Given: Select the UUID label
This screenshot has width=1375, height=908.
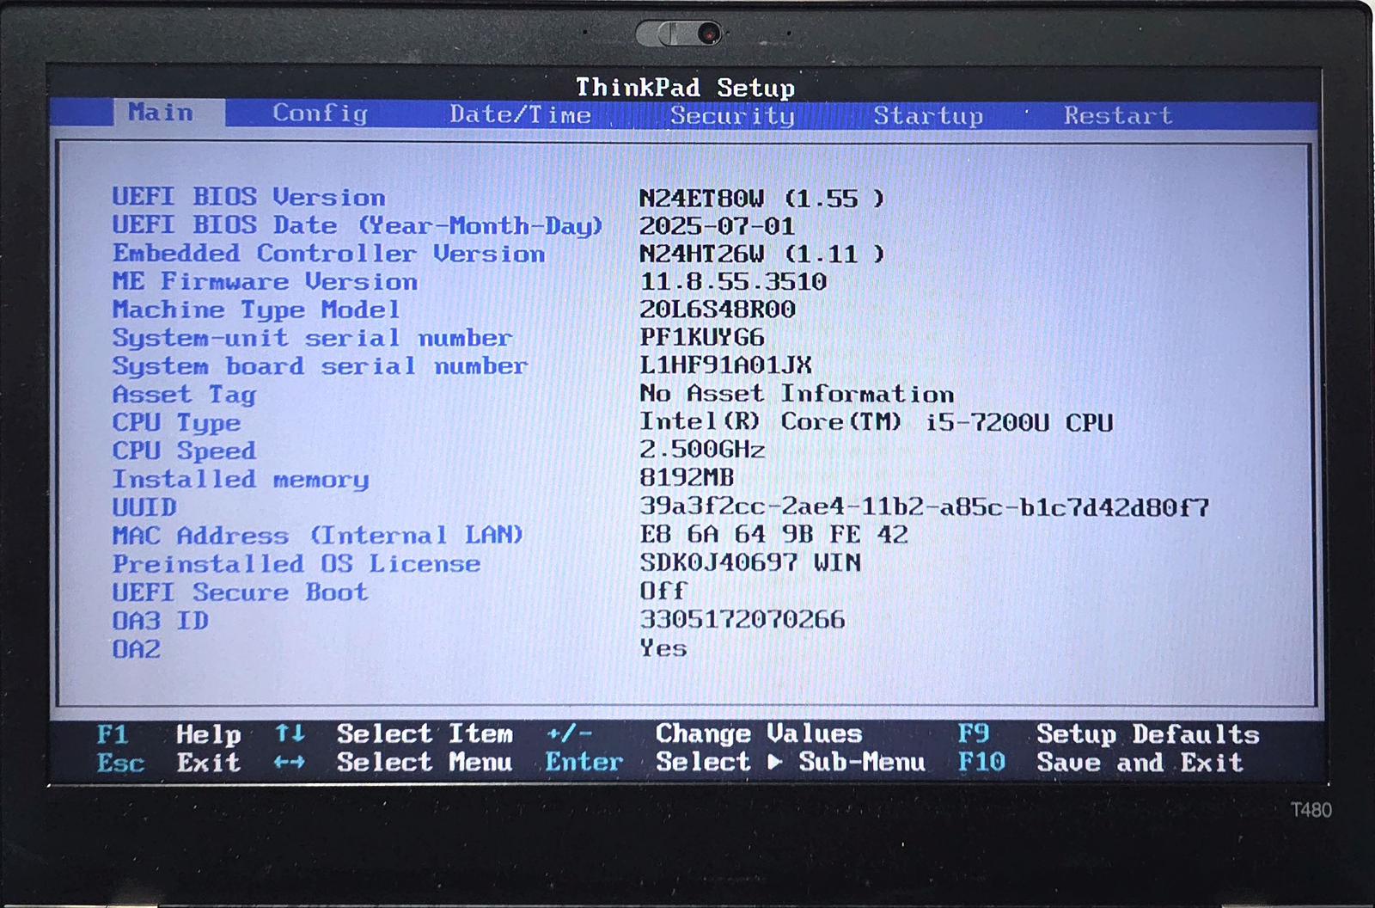Looking at the screenshot, I should coord(144,507).
